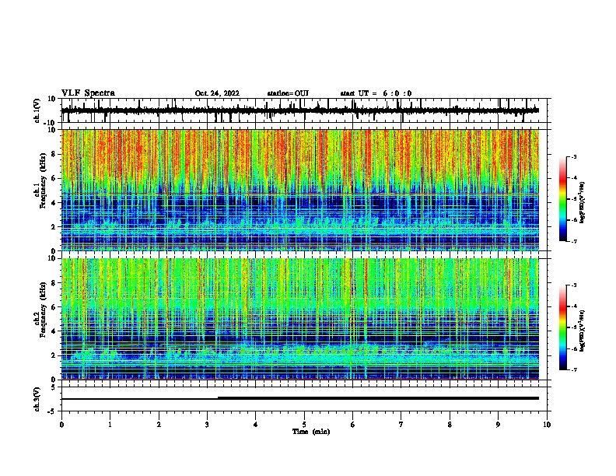This screenshot has height=476, width=616.
Task: Click the '5' tick on the time axis
Action: (304, 425)
